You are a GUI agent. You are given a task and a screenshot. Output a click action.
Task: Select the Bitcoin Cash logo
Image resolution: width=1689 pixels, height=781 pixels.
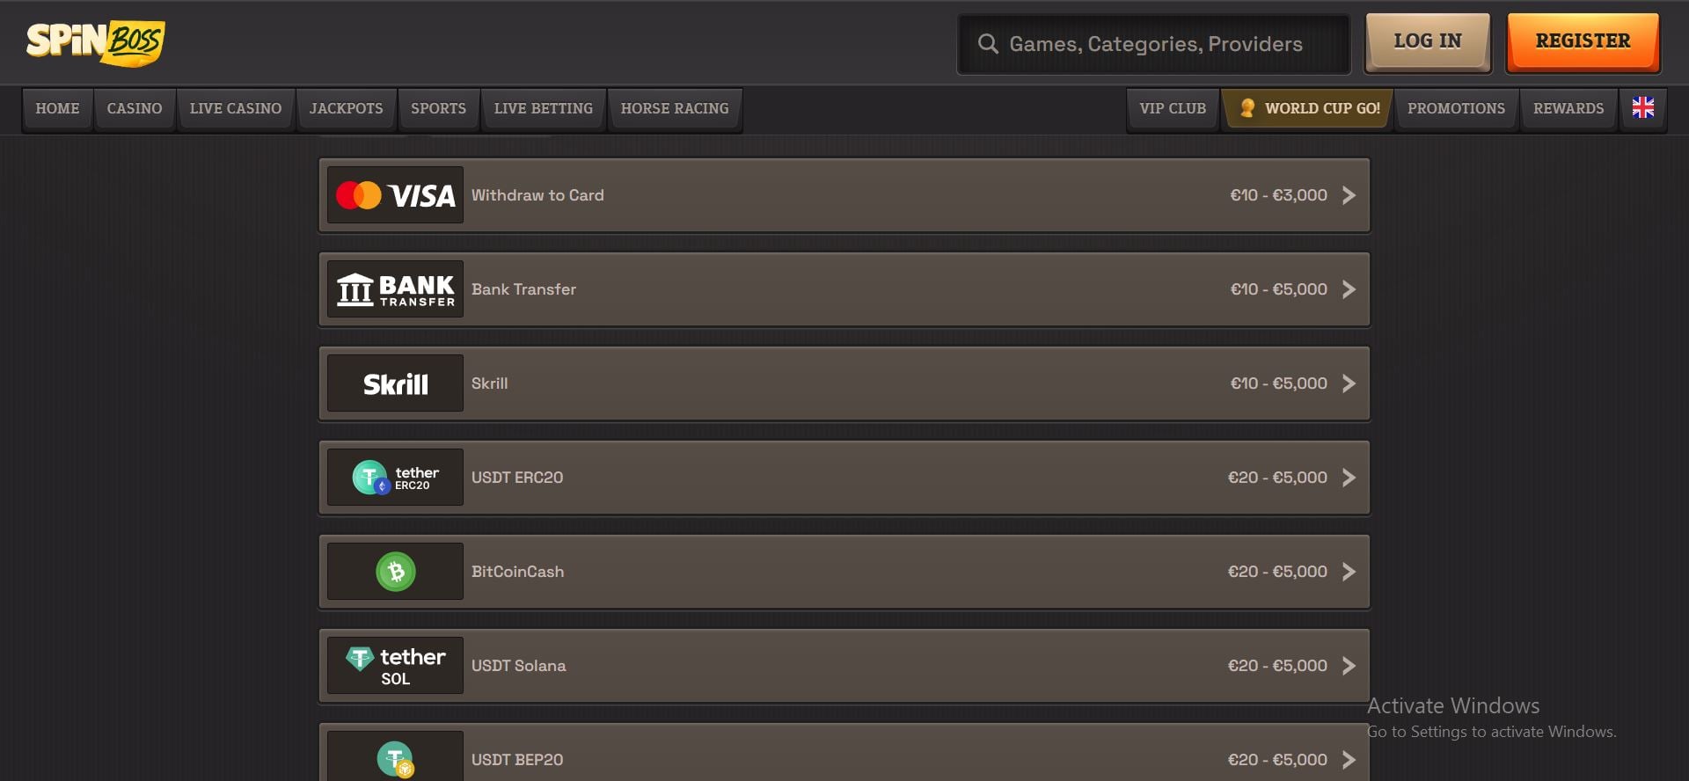pyautogui.click(x=395, y=572)
